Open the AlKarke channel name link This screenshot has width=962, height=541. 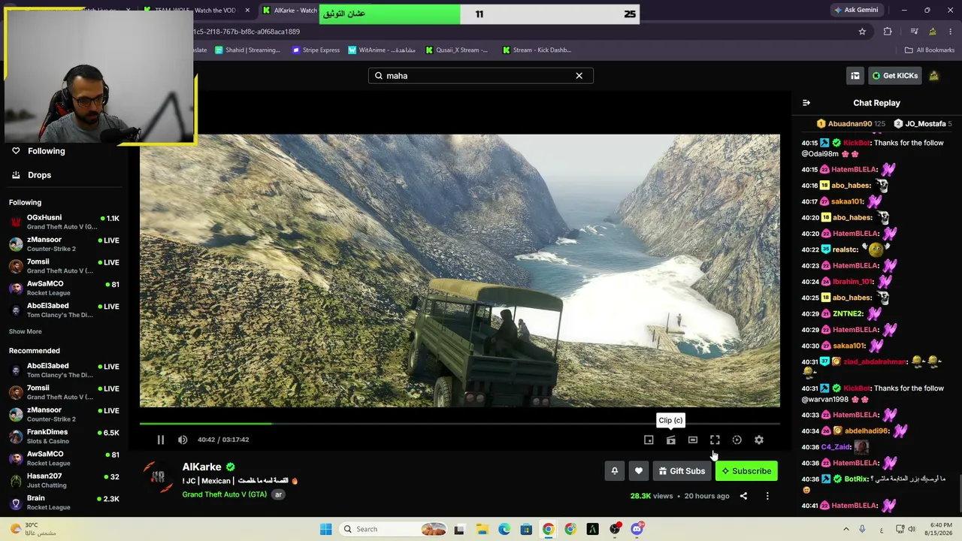coord(201,467)
